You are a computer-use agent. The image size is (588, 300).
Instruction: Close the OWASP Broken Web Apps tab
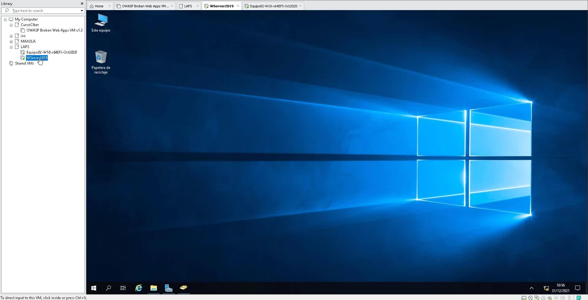coord(172,6)
